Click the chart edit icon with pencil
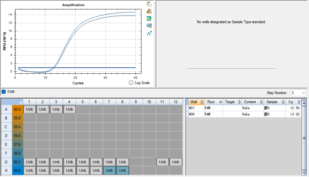The width and height of the screenshot is (309, 177). coord(149,26)
